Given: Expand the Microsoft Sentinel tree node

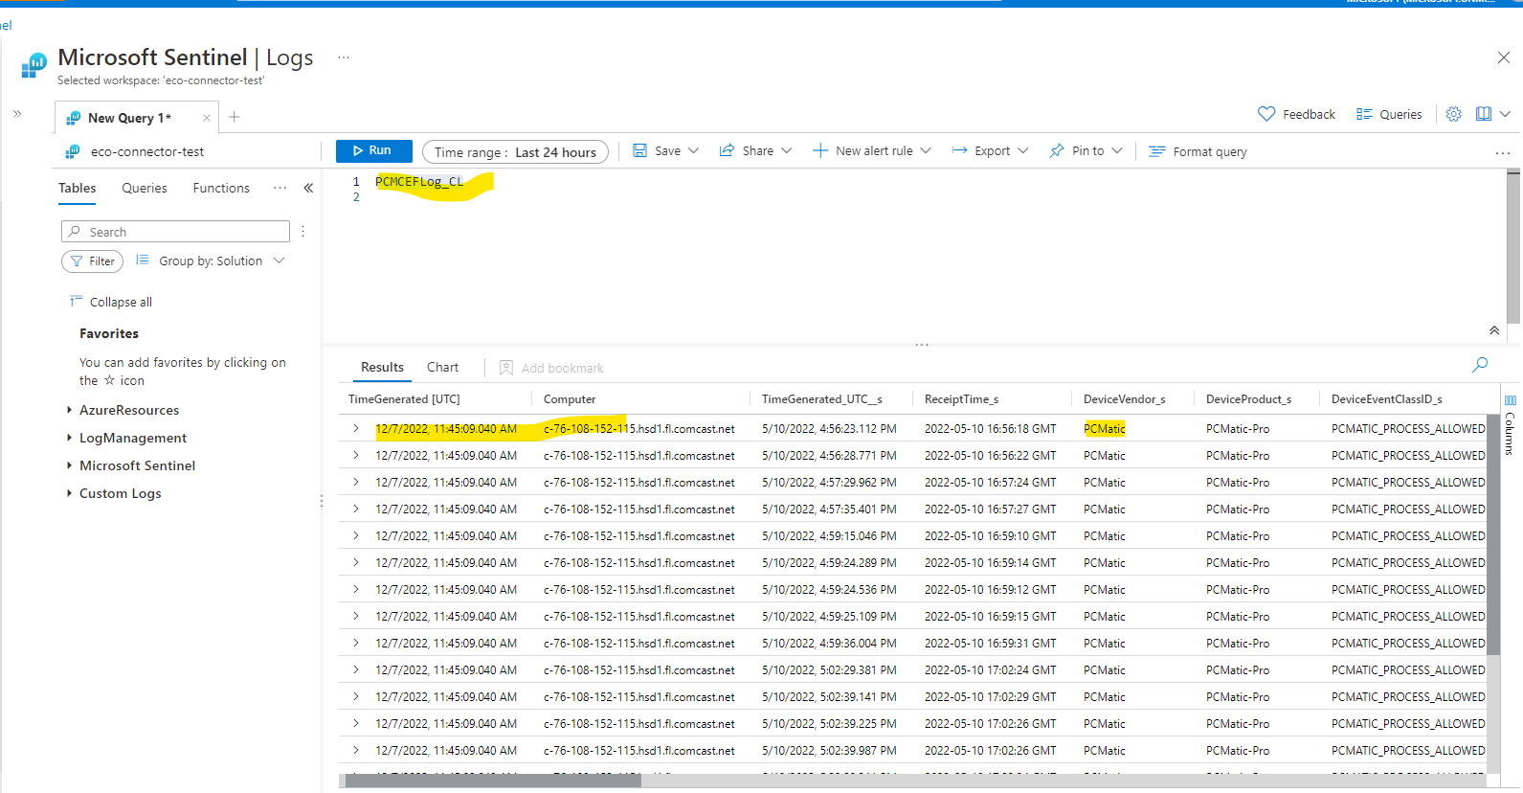Looking at the screenshot, I should (69, 465).
